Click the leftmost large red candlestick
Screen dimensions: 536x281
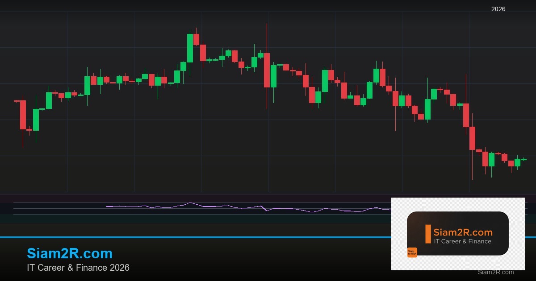click(23, 115)
